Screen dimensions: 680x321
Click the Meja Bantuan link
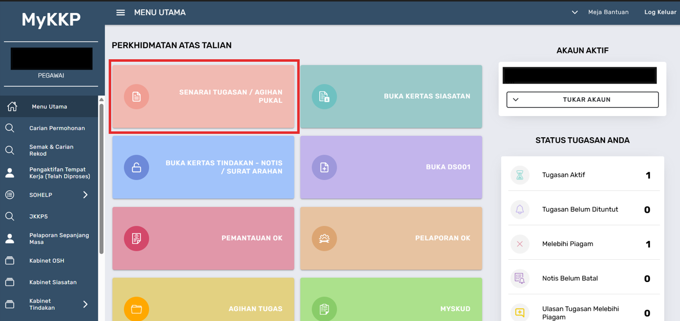[x=608, y=12]
